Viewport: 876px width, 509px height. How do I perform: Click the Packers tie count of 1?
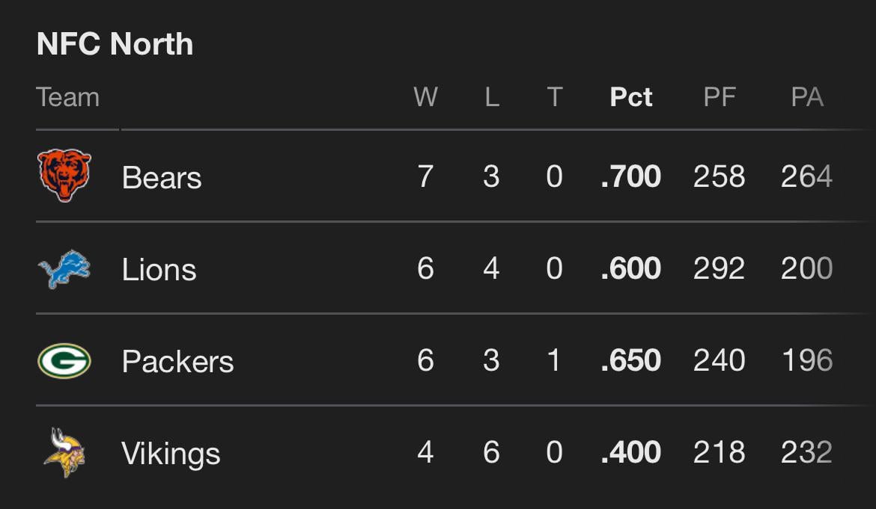(554, 361)
